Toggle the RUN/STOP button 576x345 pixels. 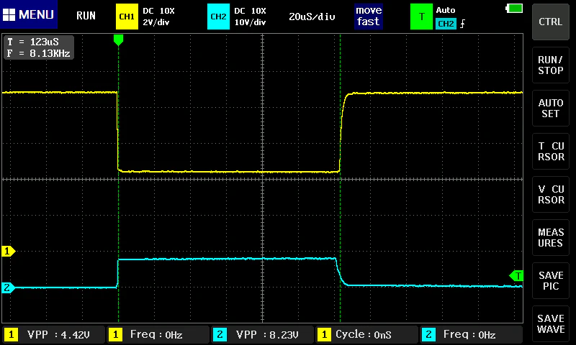point(550,65)
